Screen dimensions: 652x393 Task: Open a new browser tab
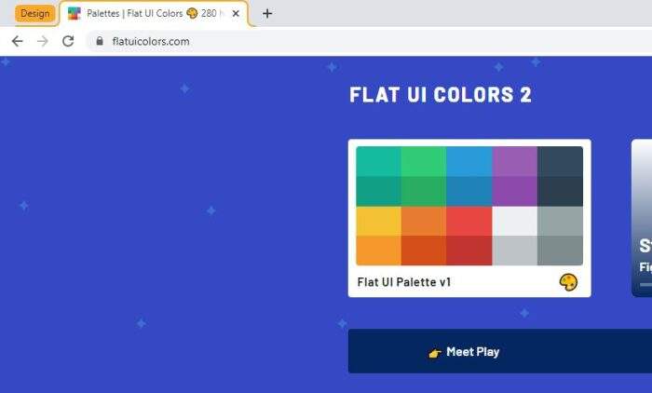pyautogui.click(x=267, y=14)
